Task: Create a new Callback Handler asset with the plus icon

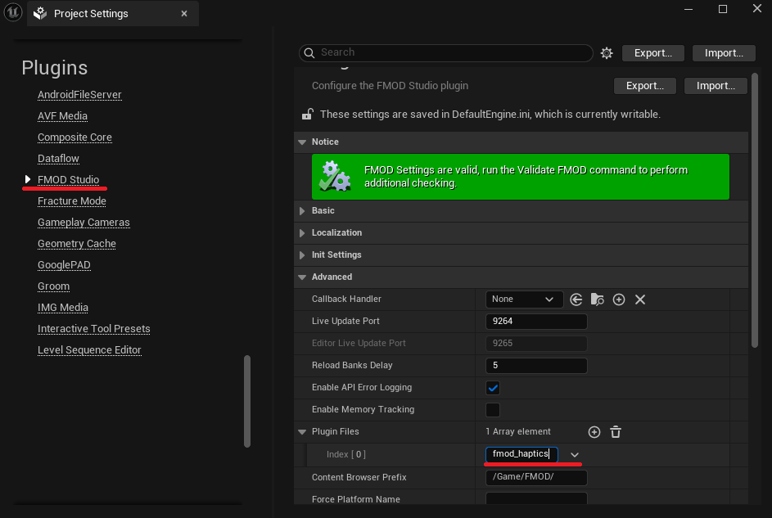Action: click(618, 300)
